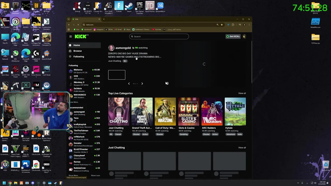Screen dimensions: 331x186
Task: Unmute the featured stream preview
Action: tap(167, 83)
